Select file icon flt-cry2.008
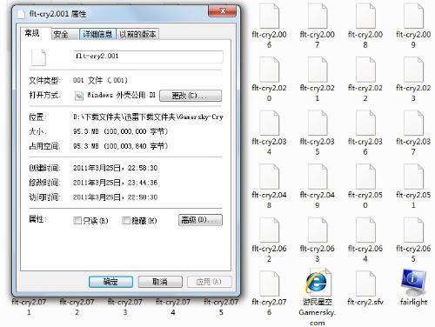The width and height of the screenshot is (435, 327). click(x=365, y=16)
